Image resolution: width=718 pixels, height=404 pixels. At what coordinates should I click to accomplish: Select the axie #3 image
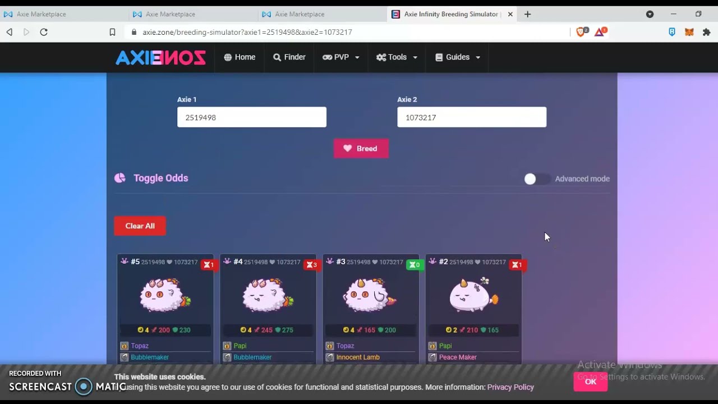pos(370,295)
